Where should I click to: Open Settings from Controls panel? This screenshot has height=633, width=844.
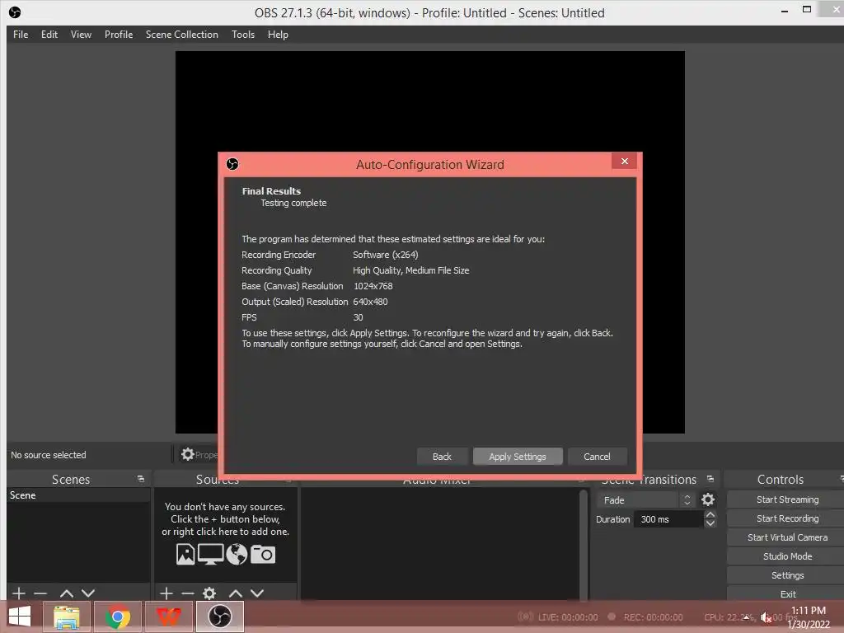pos(787,575)
